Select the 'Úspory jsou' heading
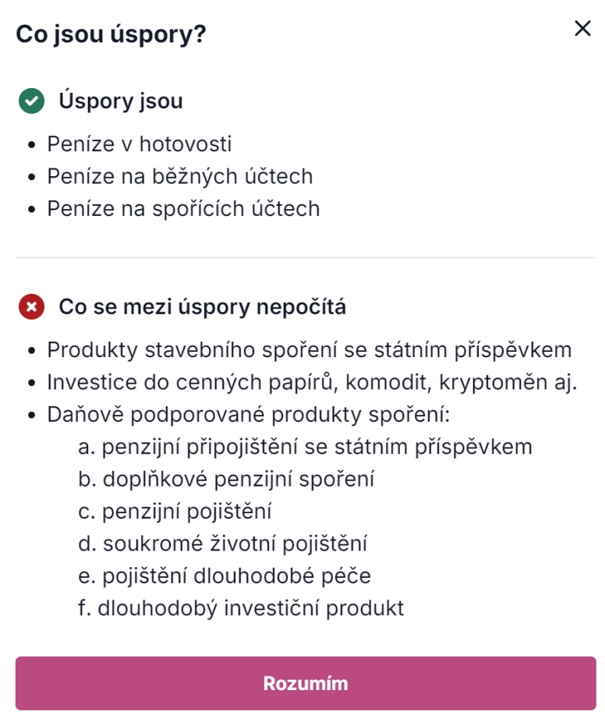The image size is (605, 719). click(x=120, y=101)
